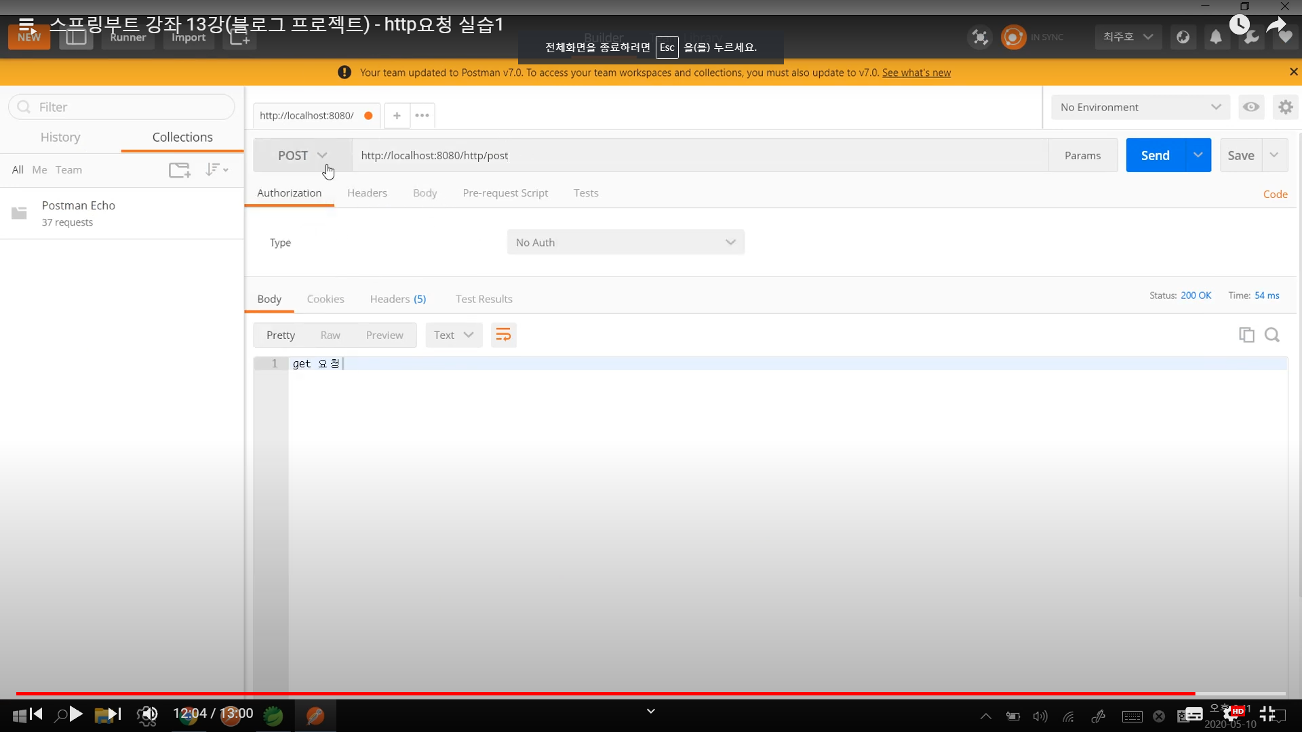Click the Code link
Screen dimensions: 1302x732
1275,194
